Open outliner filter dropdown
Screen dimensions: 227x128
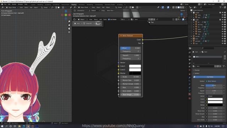[221, 7]
